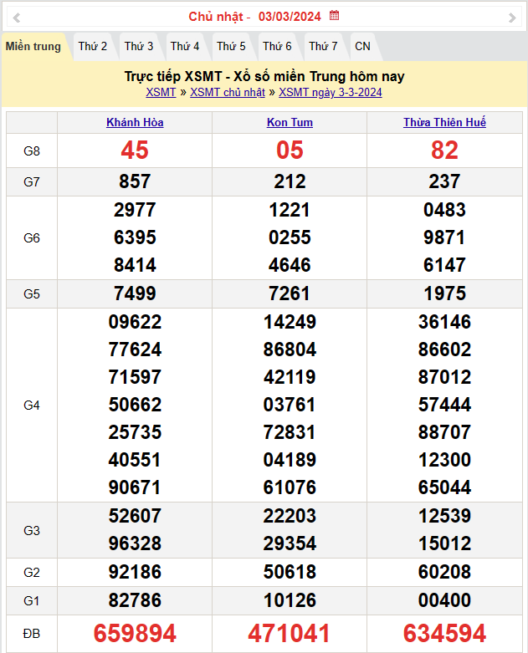This screenshot has width=528, height=653.
Task: Open the Khánh Hòa province link
Action: pyautogui.click(x=135, y=122)
